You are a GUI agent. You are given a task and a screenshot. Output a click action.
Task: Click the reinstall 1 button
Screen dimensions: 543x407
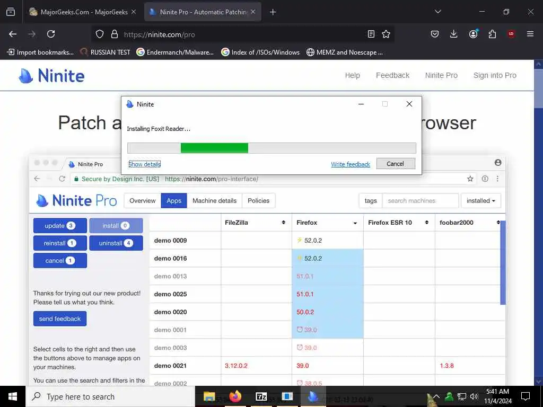60,243
